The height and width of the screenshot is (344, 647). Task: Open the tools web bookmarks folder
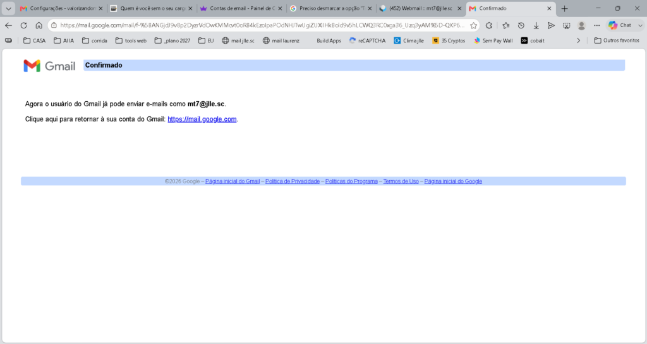(131, 40)
